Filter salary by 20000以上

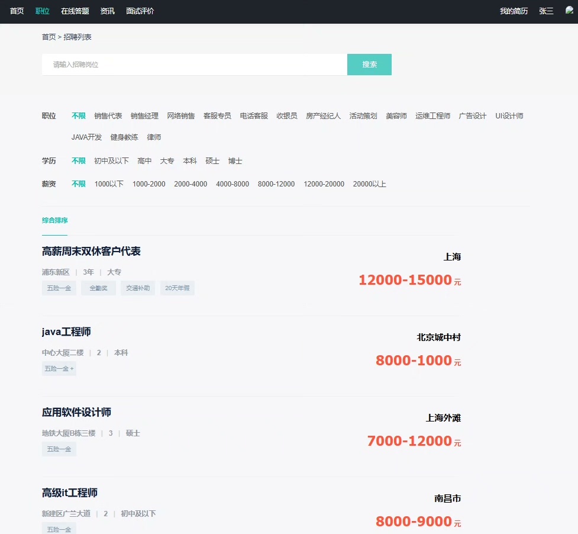tap(369, 184)
